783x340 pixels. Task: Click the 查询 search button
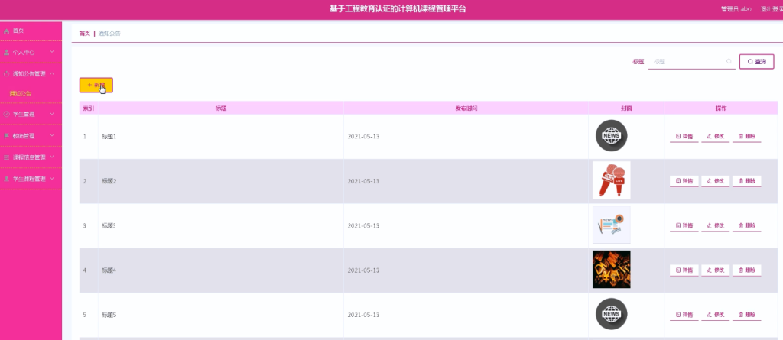click(x=756, y=61)
